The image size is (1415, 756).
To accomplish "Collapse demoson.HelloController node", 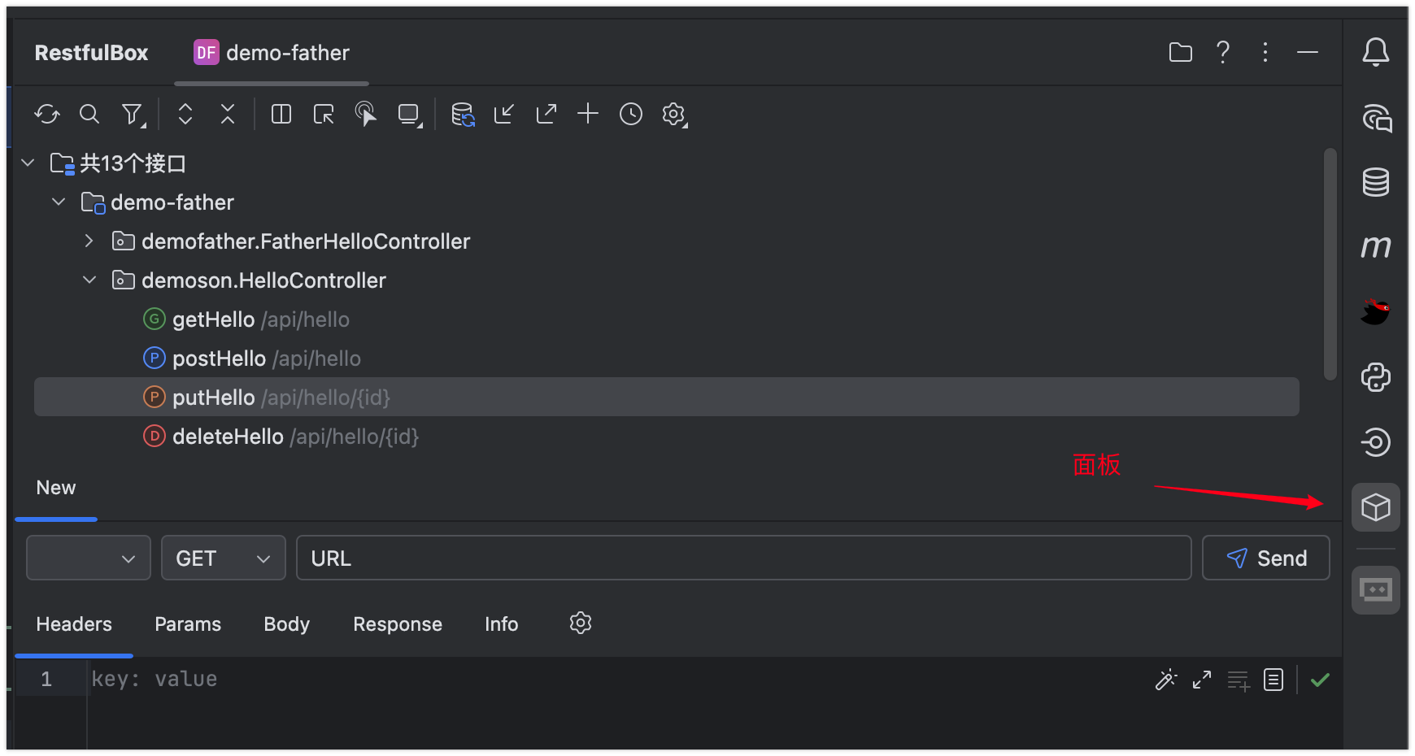I will [x=89, y=280].
